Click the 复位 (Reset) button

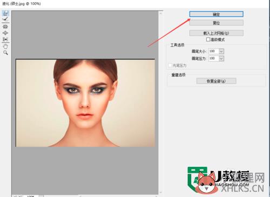216,23
